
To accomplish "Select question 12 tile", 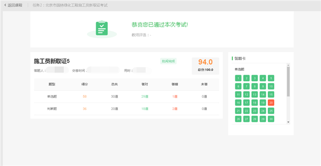I will pos(247,94).
